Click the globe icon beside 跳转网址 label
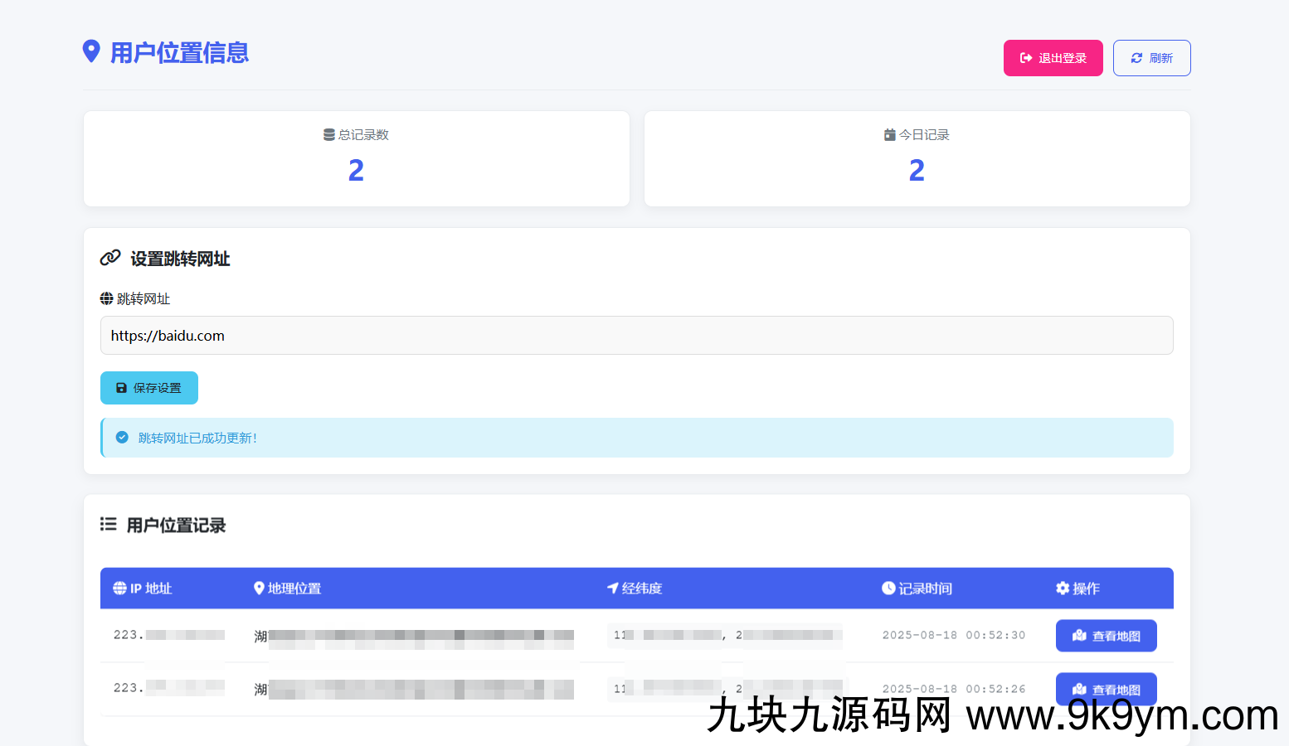Viewport: 1289px width, 746px height. pos(106,298)
